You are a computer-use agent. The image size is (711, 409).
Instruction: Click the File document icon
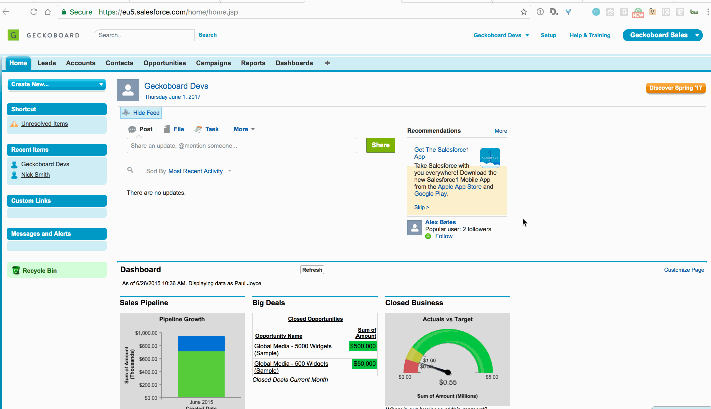pyautogui.click(x=167, y=129)
